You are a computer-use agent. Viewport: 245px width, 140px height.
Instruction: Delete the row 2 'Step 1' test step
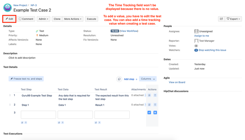[155, 105]
